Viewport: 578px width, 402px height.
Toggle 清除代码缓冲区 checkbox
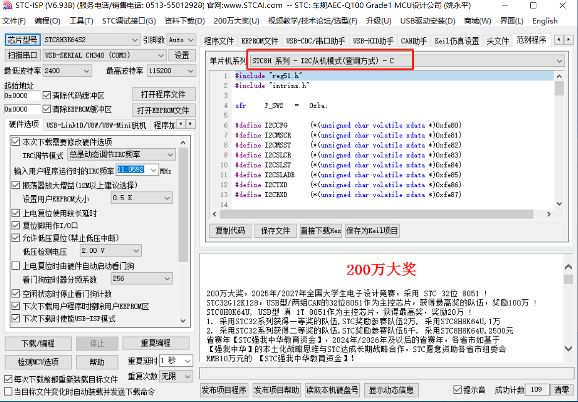47,96
